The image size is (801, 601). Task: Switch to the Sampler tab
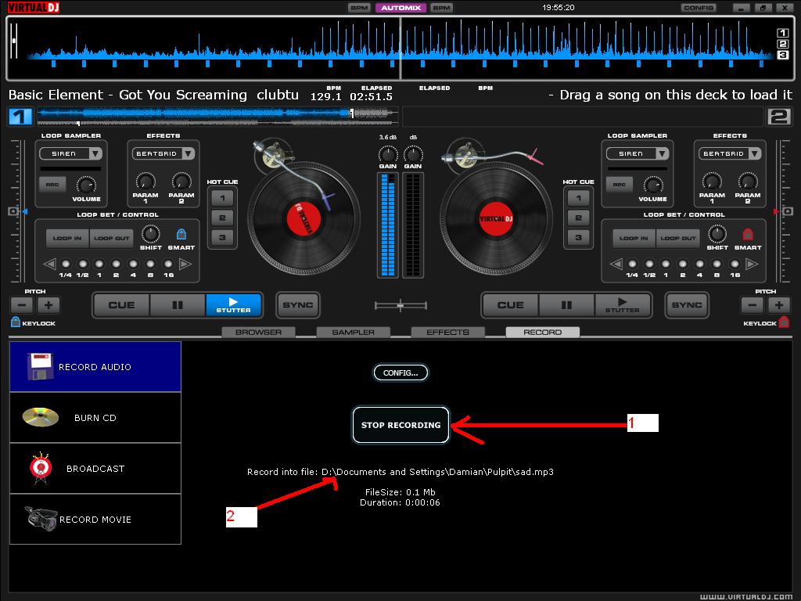tap(353, 332)
